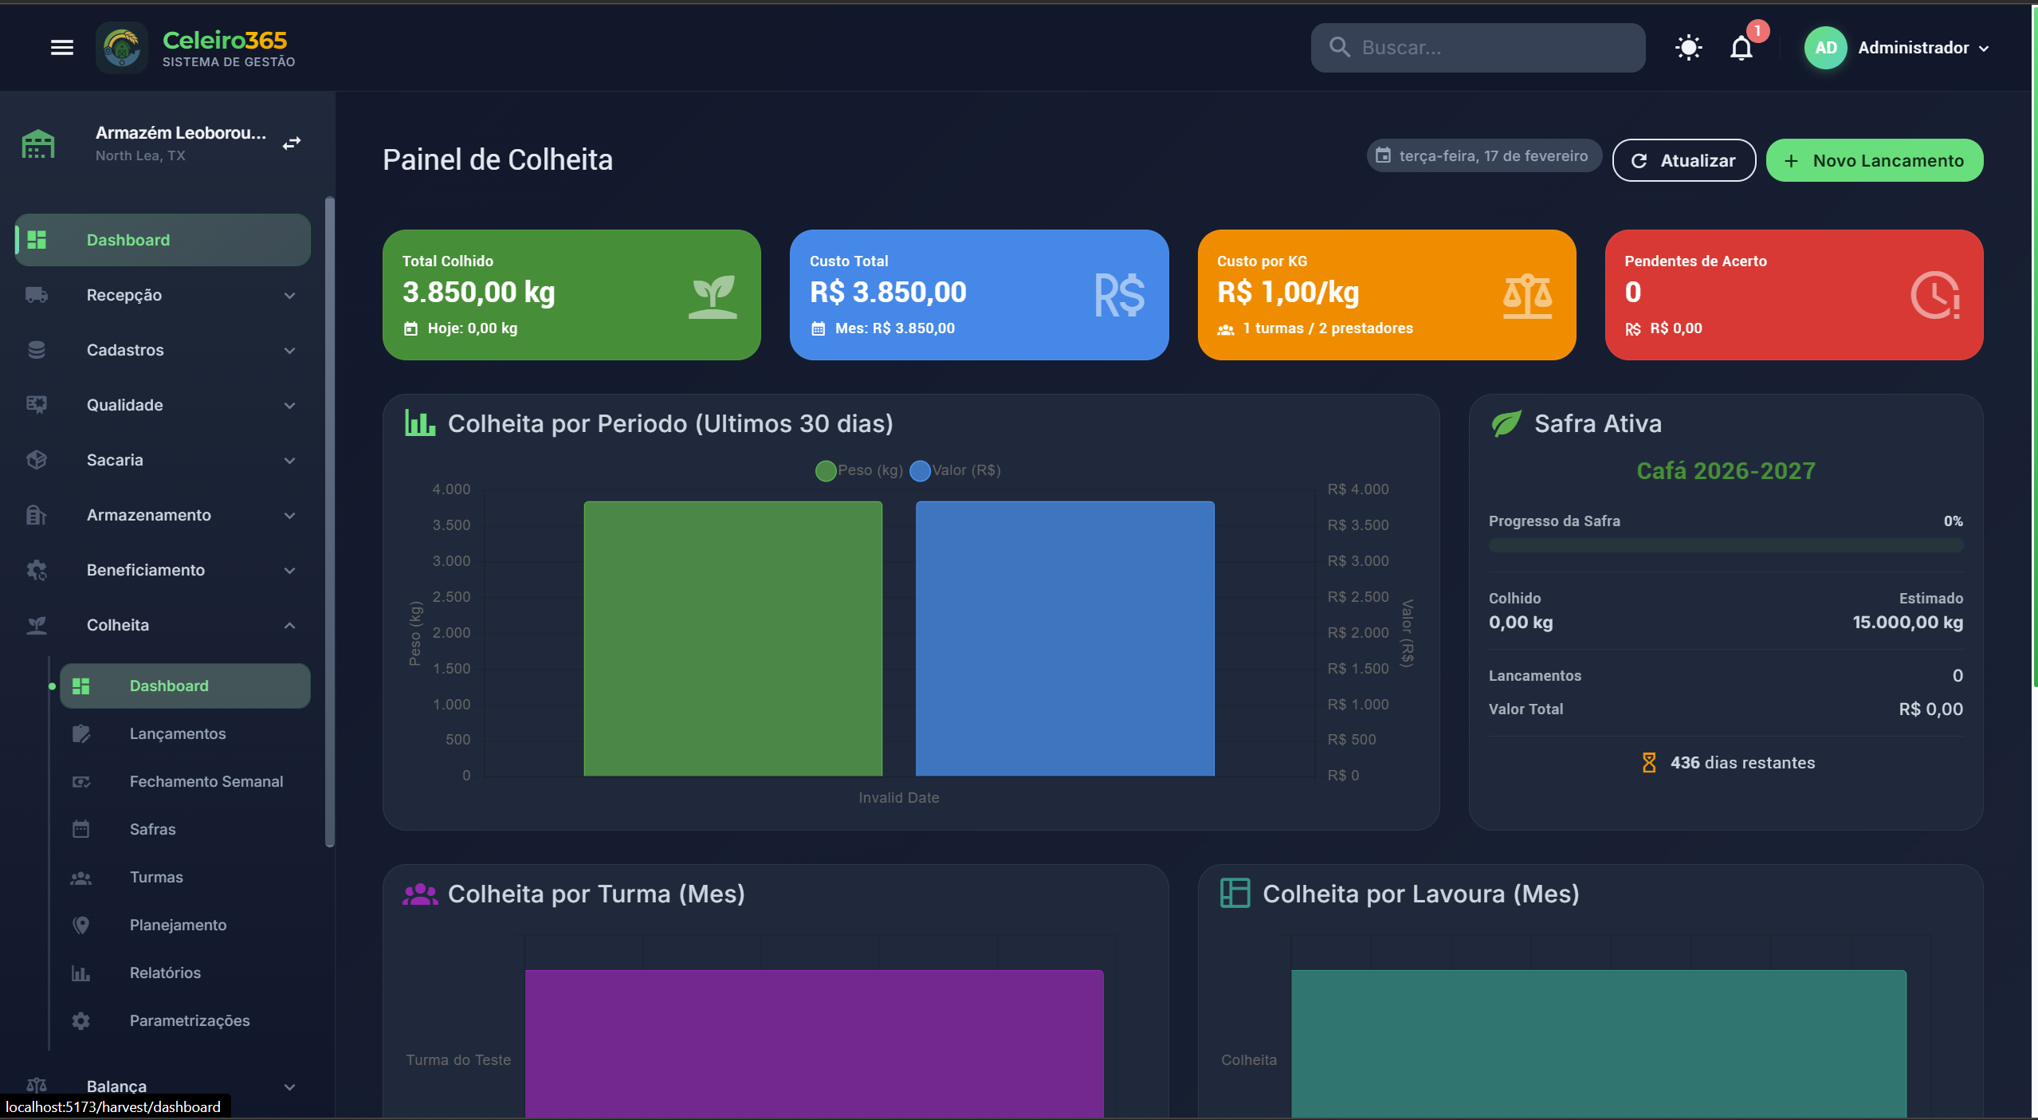Toggle the Valor (R$) legend series
This screenshot has height=1120, width=2038.
(955, 470)
